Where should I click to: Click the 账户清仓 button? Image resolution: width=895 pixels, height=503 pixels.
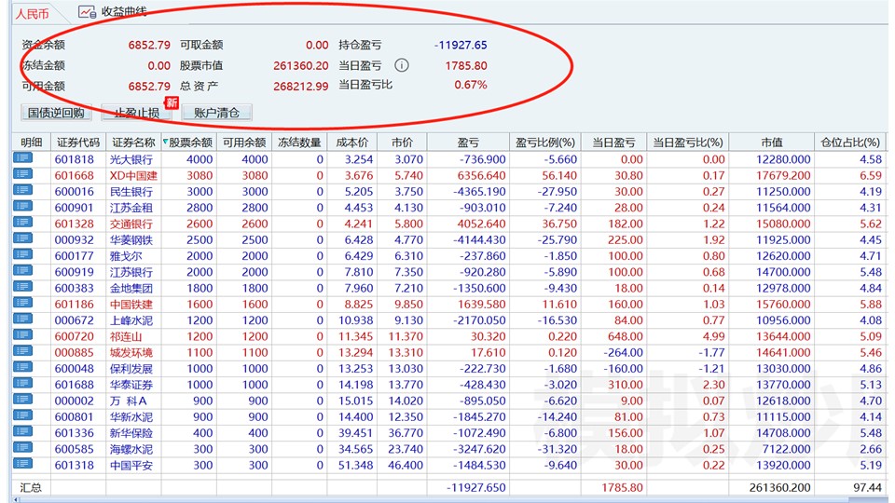click(216, 113)
